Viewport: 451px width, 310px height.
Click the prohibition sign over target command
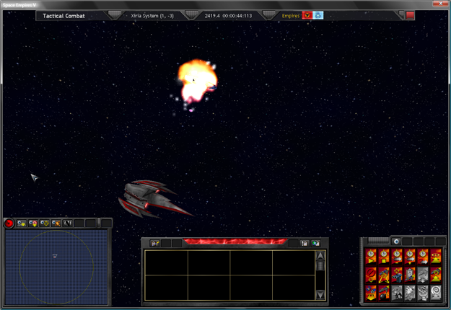click(371, 275)
